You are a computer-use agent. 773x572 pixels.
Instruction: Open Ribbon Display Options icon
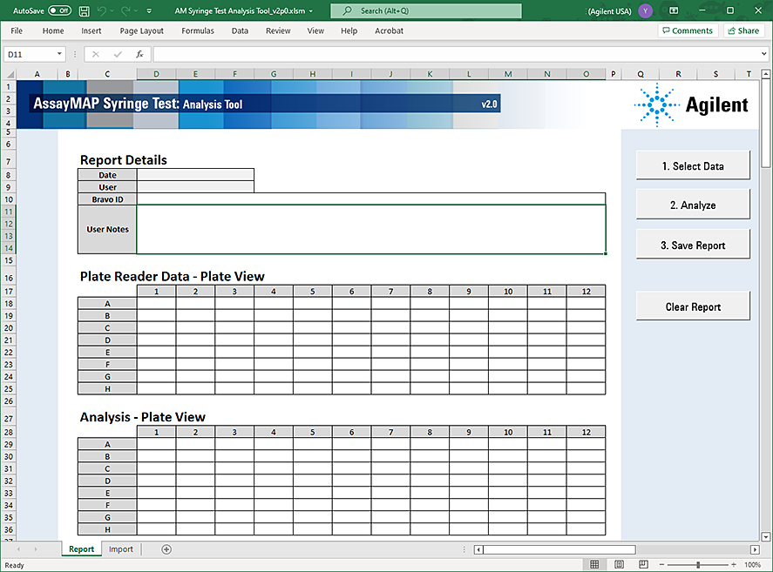674,10
